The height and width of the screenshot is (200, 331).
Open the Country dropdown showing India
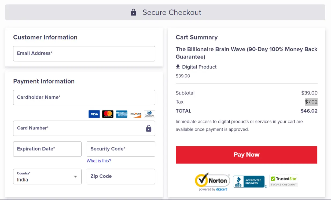pyautogui.click(x=47, y=176)
